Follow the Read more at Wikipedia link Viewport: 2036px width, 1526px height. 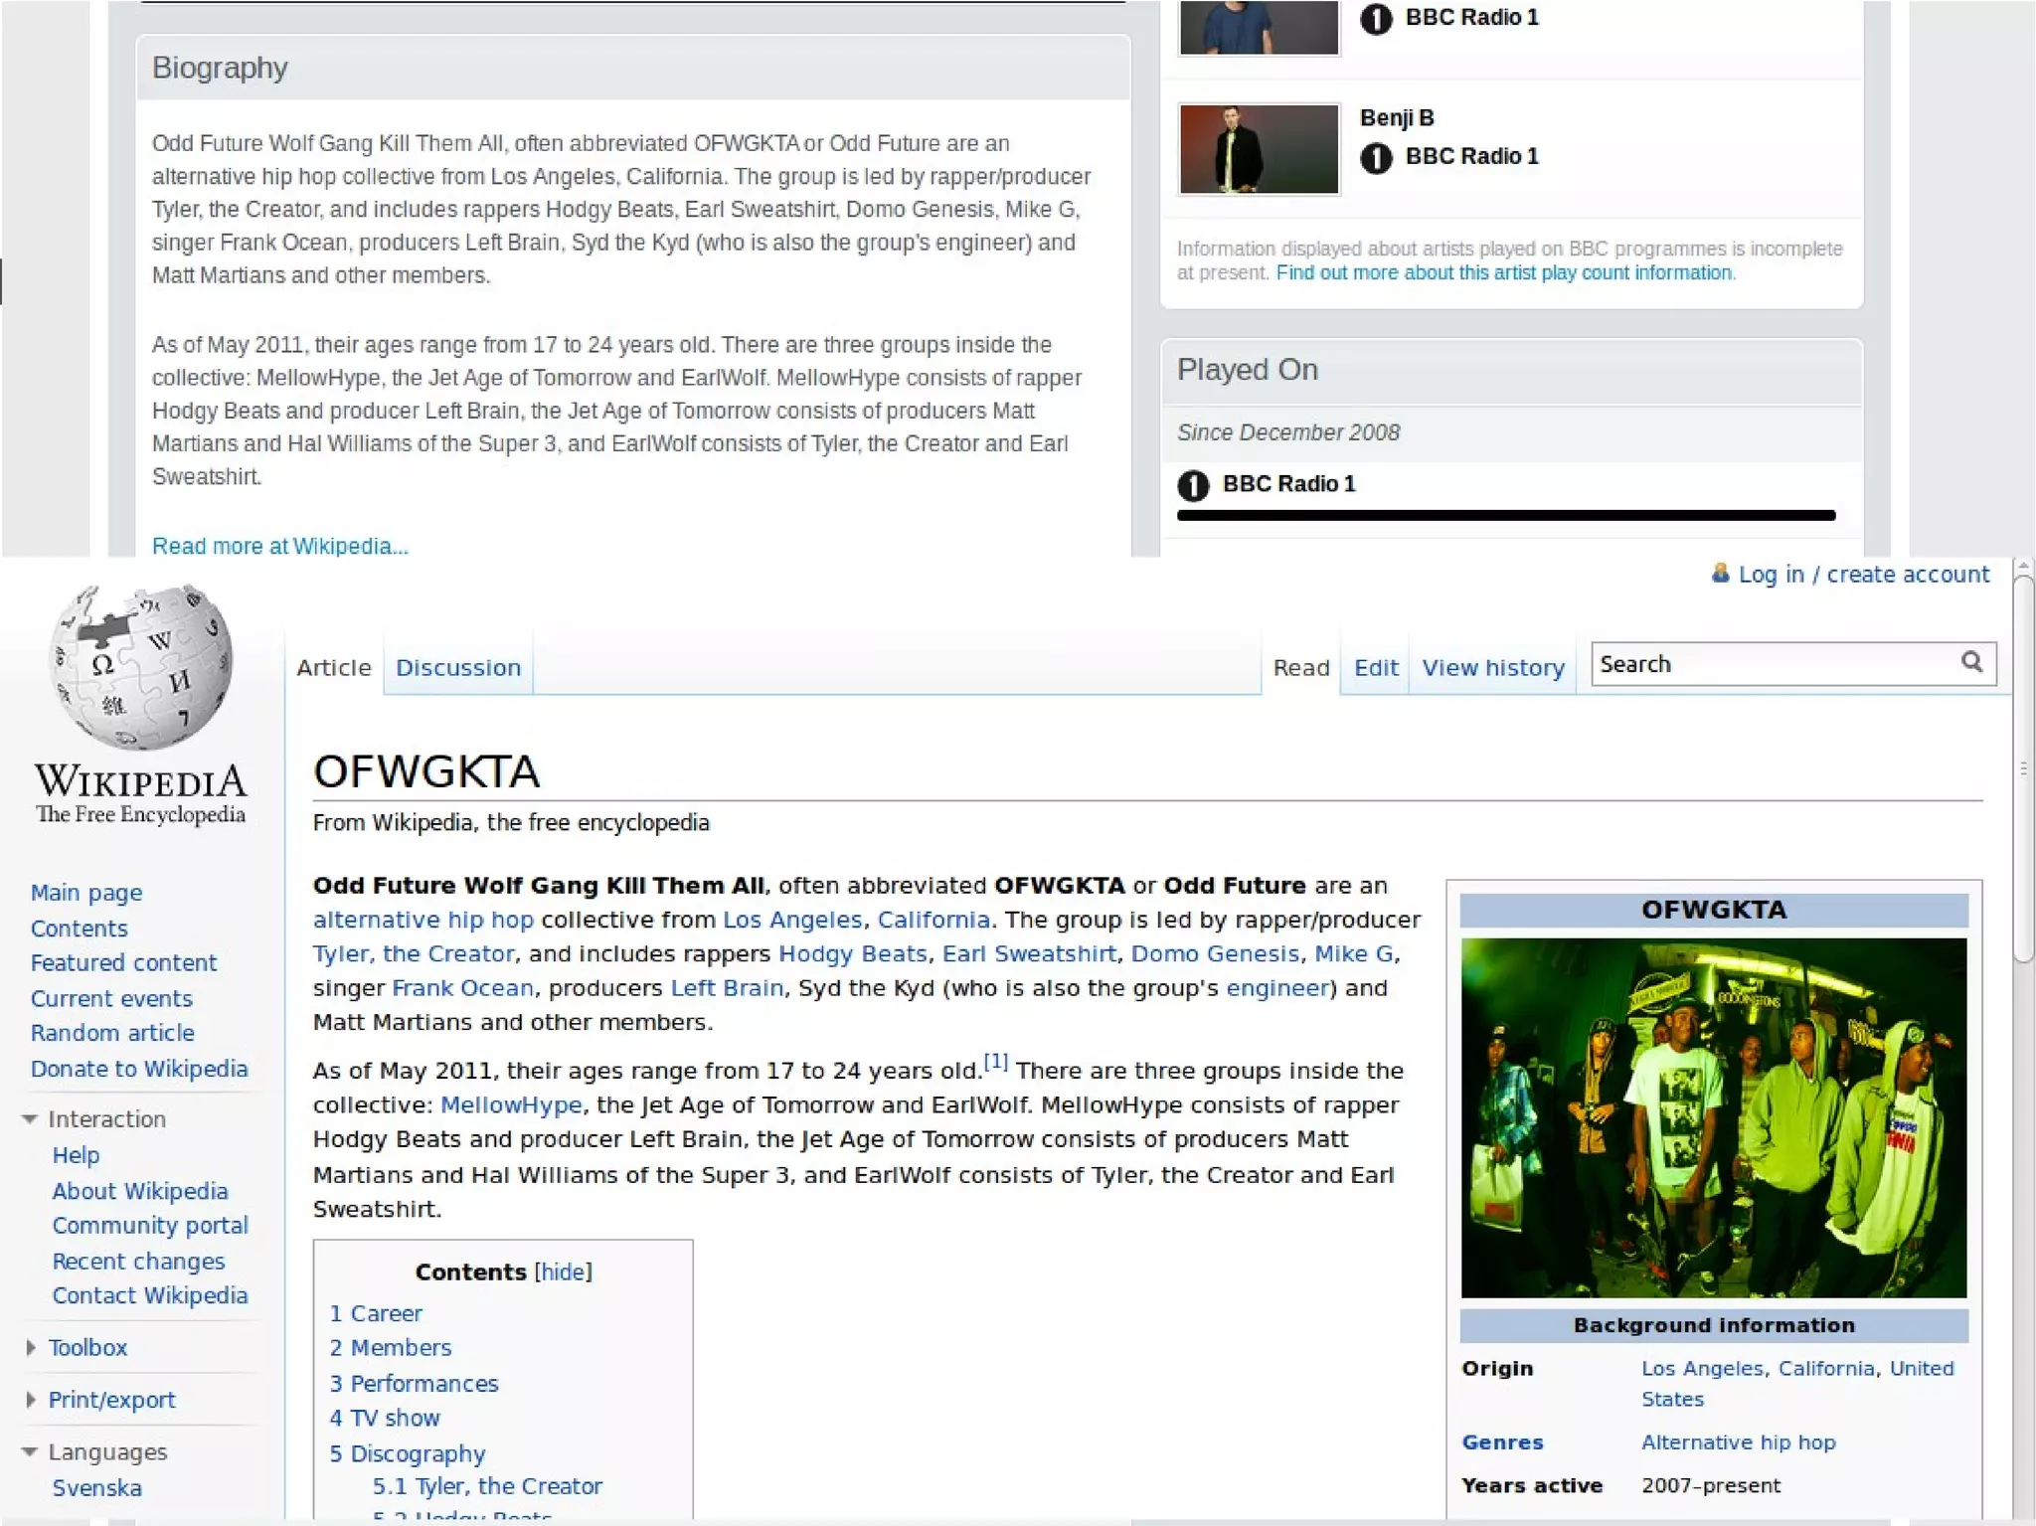click(x=279, y=546)
